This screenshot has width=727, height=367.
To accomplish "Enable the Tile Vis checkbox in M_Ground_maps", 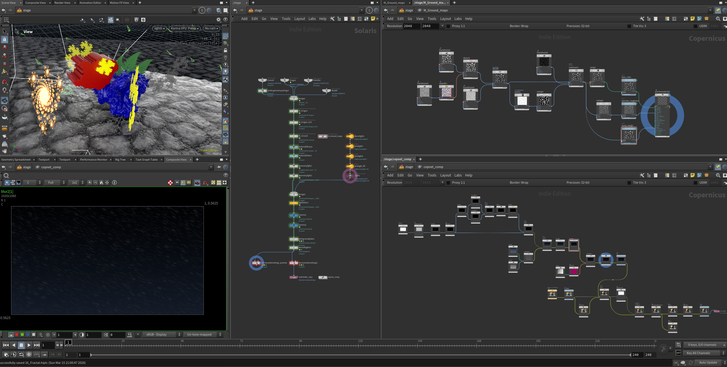I will pos(629,26).
